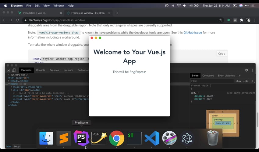The height and width of the screenshot is (152, 259).
Task: Open volume control in menu bar
Action: (x=184, y=5)
